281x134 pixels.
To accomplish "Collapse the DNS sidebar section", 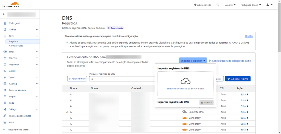I will 37,36.
